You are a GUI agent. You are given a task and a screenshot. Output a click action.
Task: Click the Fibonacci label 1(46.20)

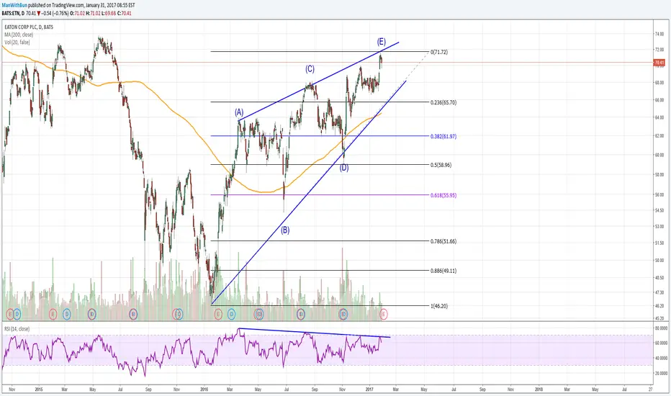(439, 306)
